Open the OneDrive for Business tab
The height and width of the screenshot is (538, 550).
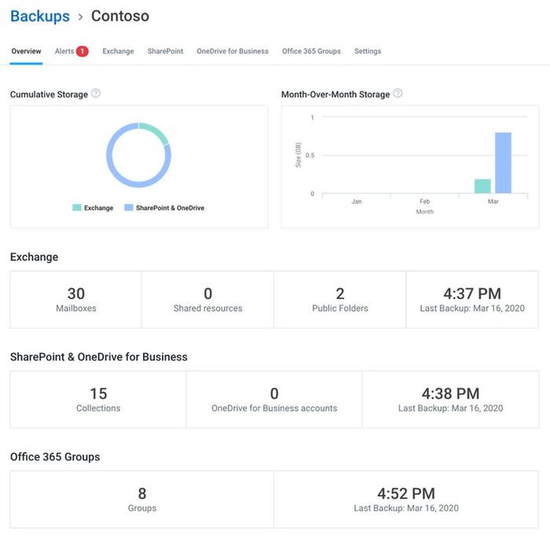[x=233, y=51]
